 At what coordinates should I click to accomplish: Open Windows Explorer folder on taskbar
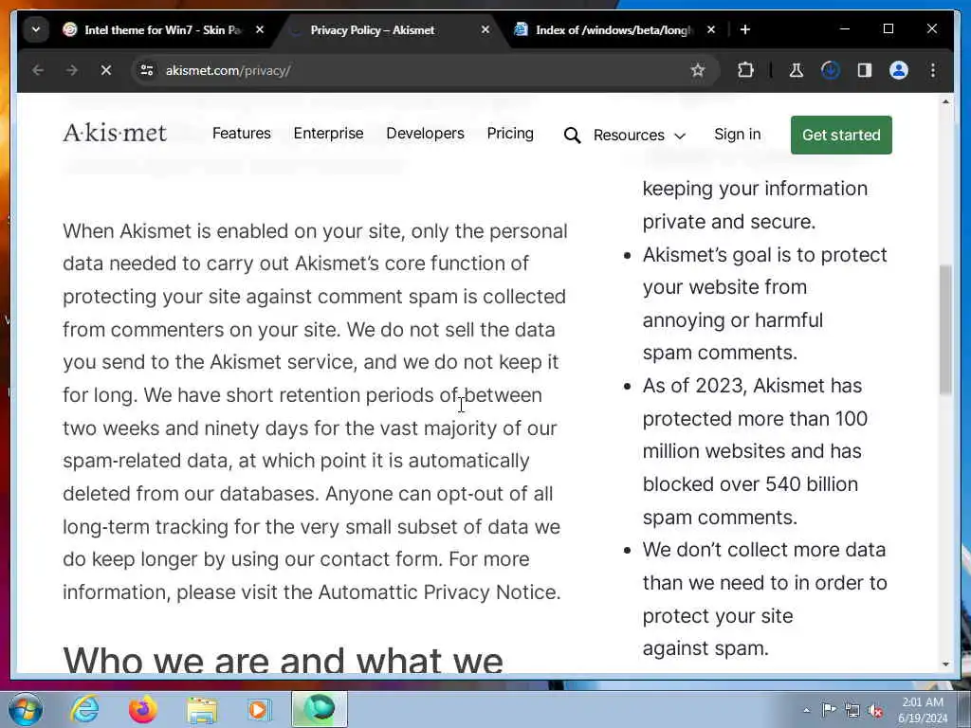coord(201,709)
